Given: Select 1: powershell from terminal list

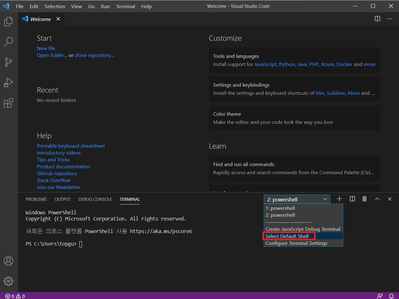Looking at the screenshot, I should pos(303,208).
